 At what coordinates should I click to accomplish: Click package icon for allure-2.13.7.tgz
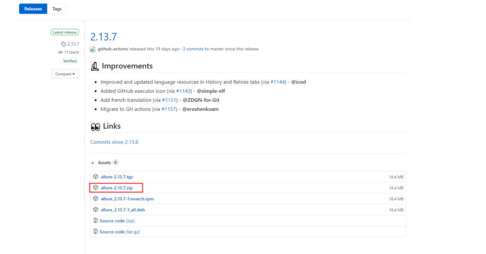pyautogui.click(x=95, y=177)
